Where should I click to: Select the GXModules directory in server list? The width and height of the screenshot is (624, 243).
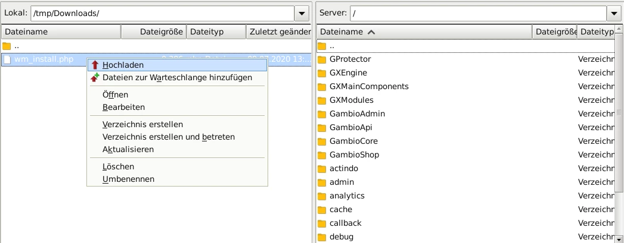point(351,100)
